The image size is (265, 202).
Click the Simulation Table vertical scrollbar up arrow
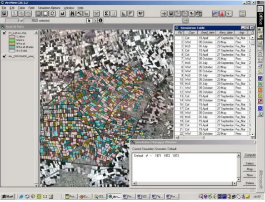pos(252,38)
